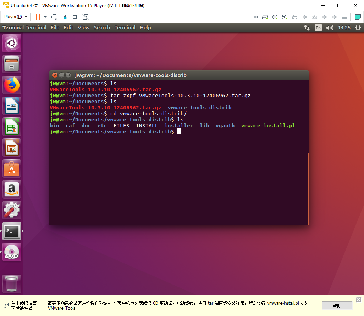The height and width of the screenshot is (316, 364).
Task: Click the terminal cursor at the last prompt
Action: coord(179,132)
